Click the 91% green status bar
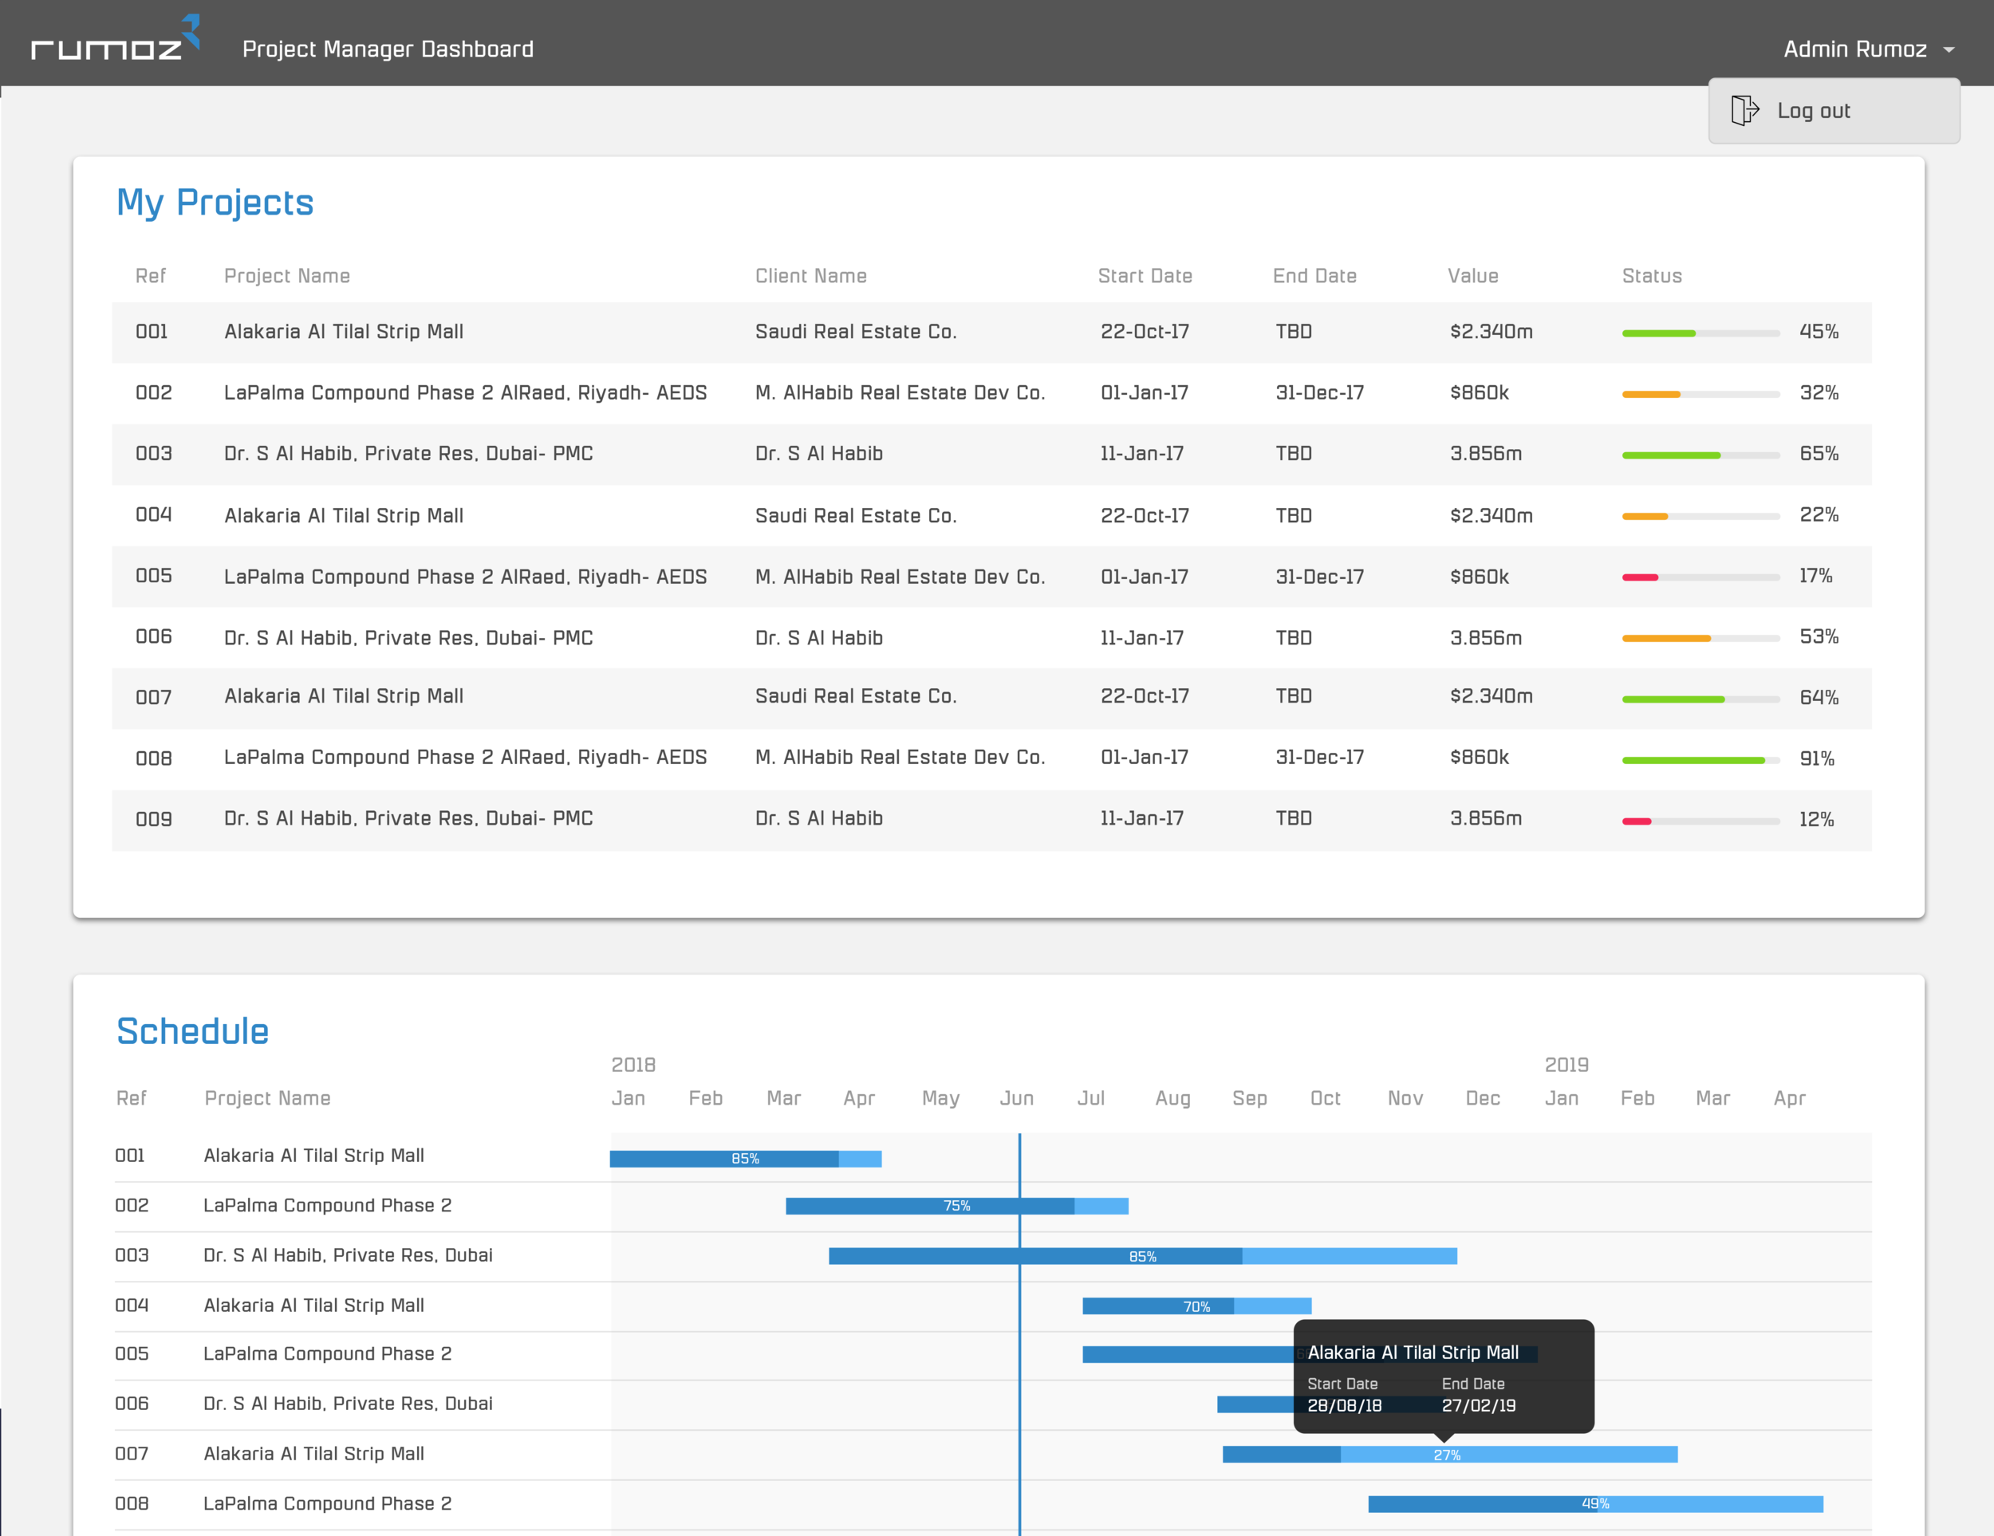This screenshot has width=1994, height=1536. click(1693, 760)
